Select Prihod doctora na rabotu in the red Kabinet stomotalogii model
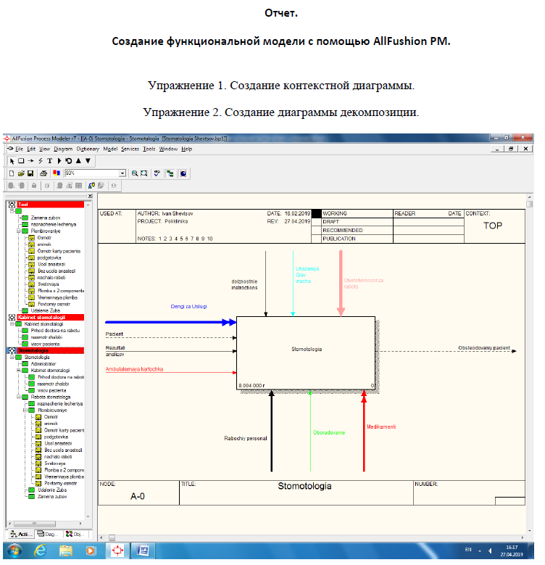The width and height of the screenshot is (545, 565). [x=55, y=331]
